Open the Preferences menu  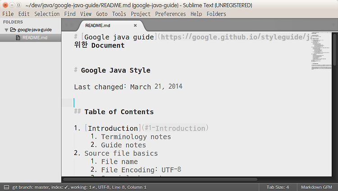pyautogui.click(x=170, y=14)
